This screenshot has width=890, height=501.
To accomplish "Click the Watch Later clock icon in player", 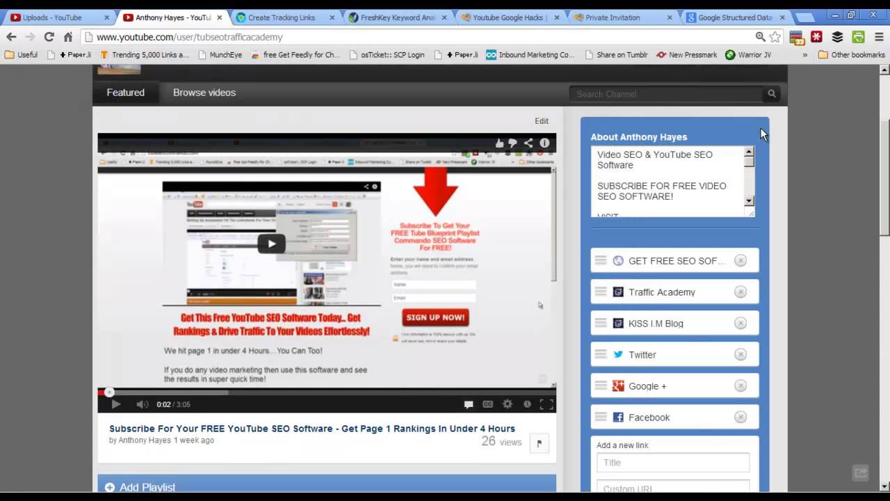I will [527, 404].
